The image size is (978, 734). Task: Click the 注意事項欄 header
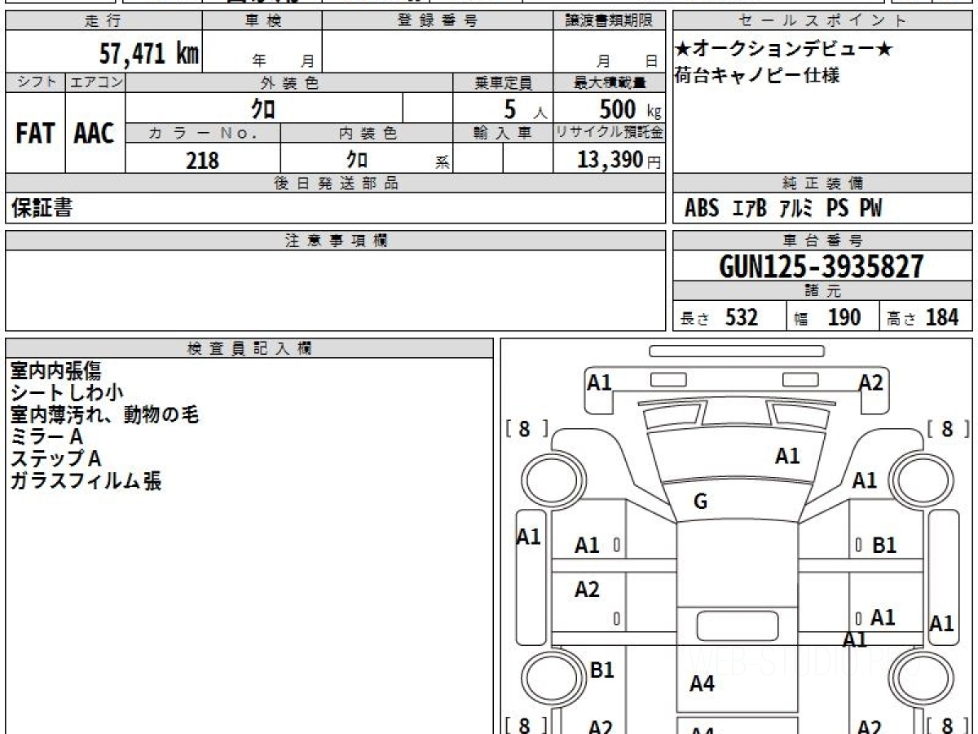click(x=336, y=241)
